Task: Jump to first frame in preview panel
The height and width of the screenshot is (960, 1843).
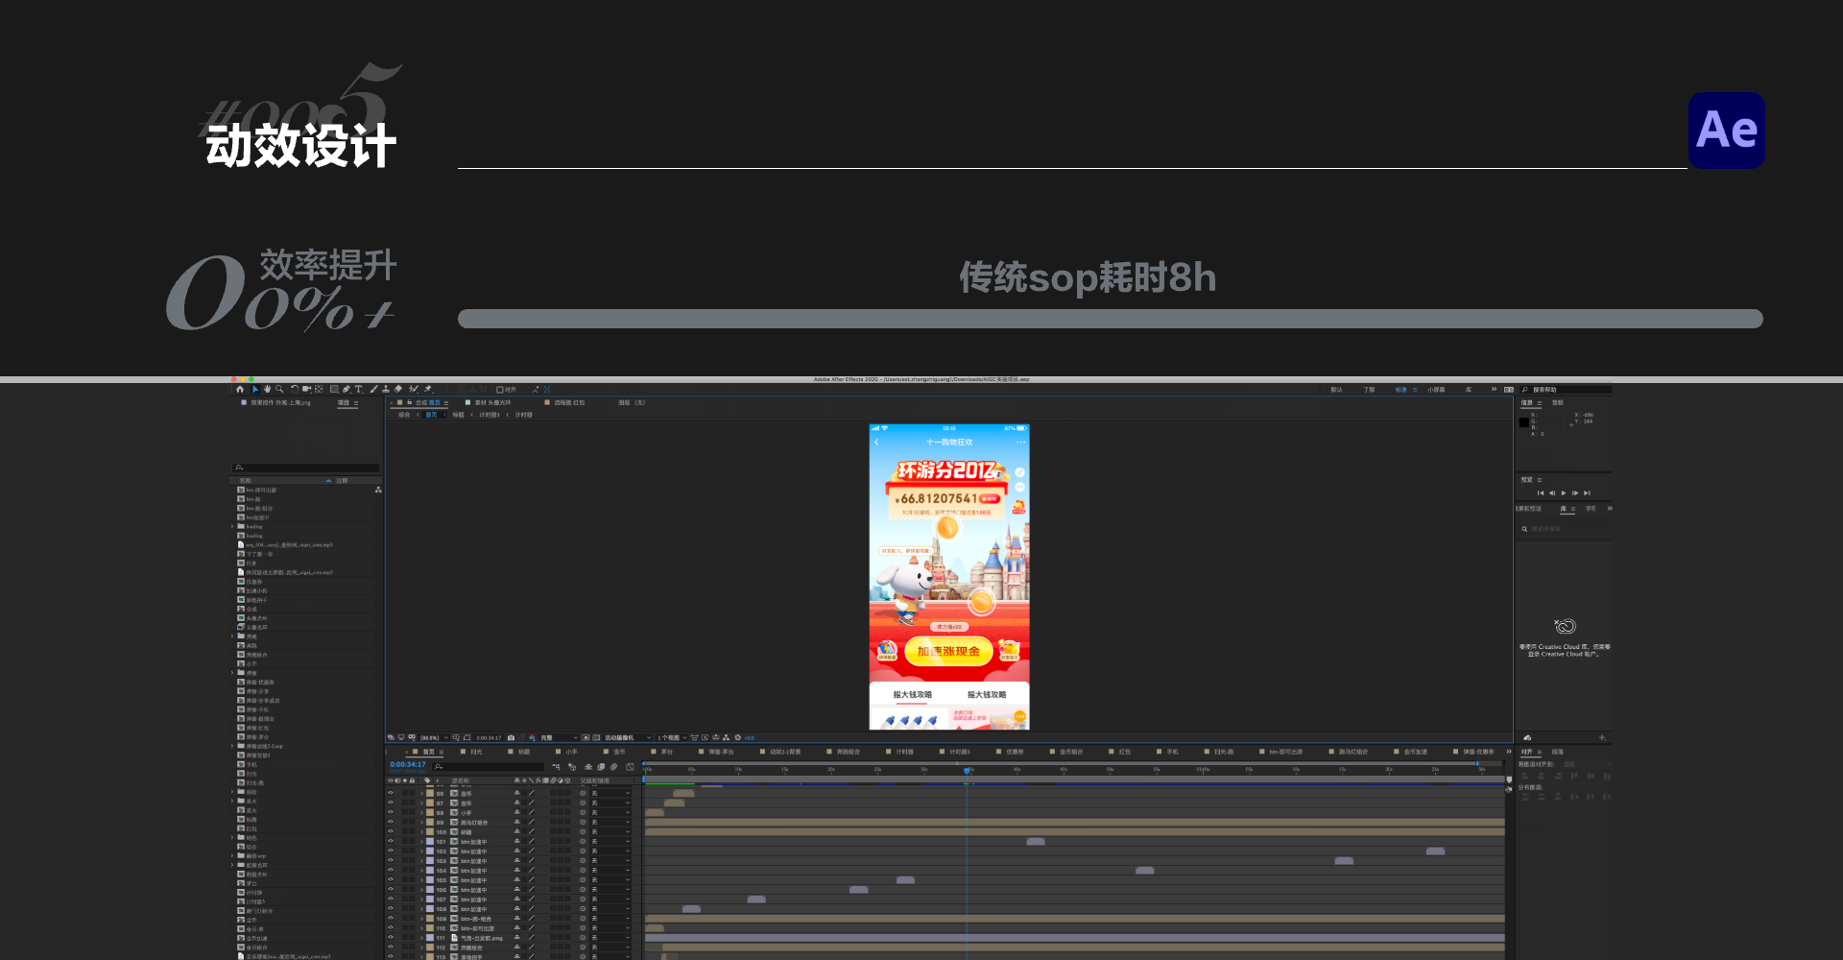Action: click(1541, 492)
